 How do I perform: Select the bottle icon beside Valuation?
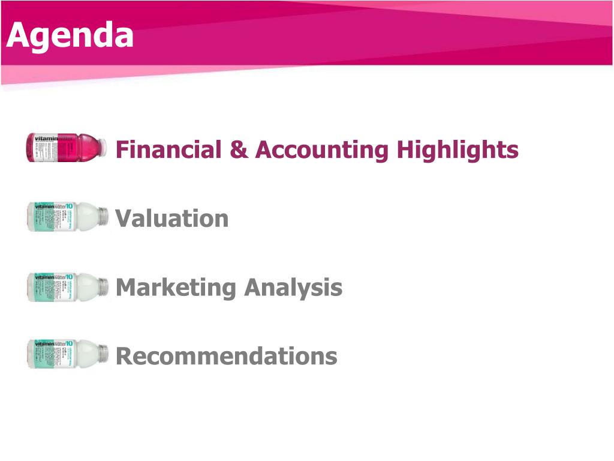pos(67,216)
